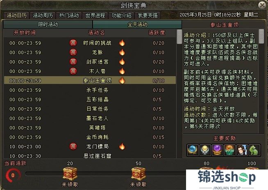Click the flame icon next to 龙脉
This screenshot has height=190, width=268.
point(122,52)
